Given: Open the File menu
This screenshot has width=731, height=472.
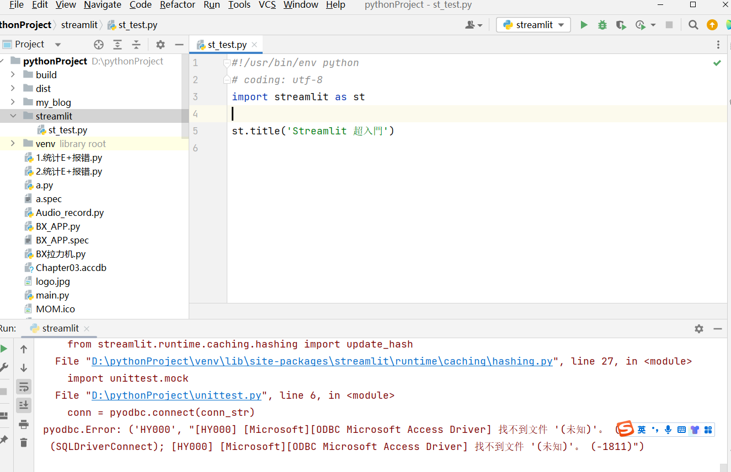Looking at the screenshot, I should click(16, 5).
